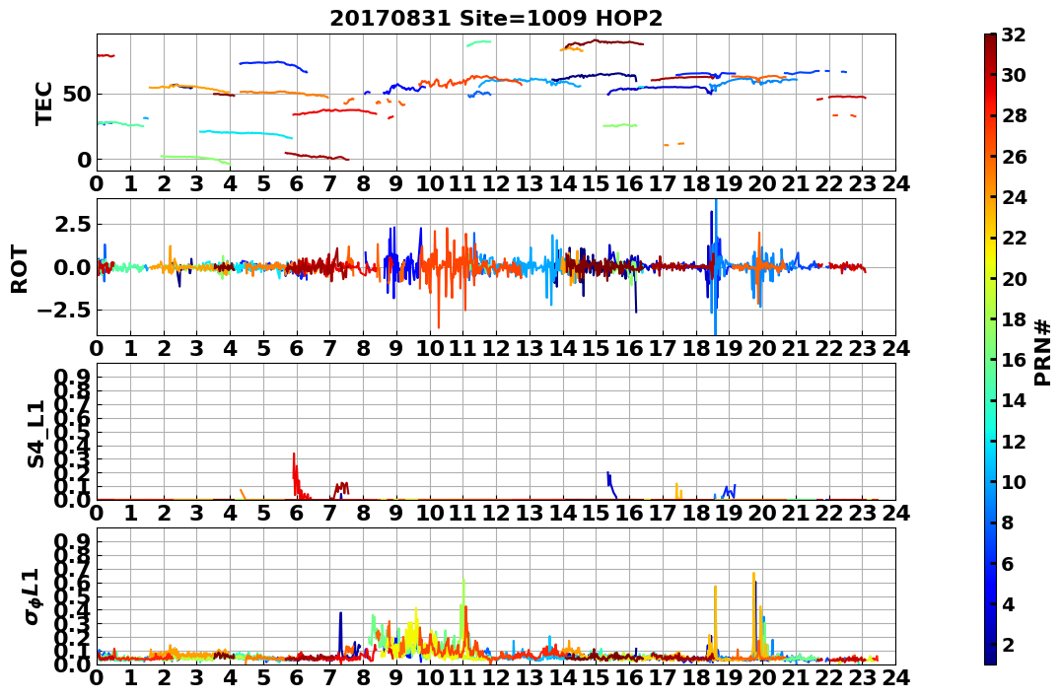Click the TEC y-axis label
Viewport: 1062px width, 699px height.
[44, 103]
